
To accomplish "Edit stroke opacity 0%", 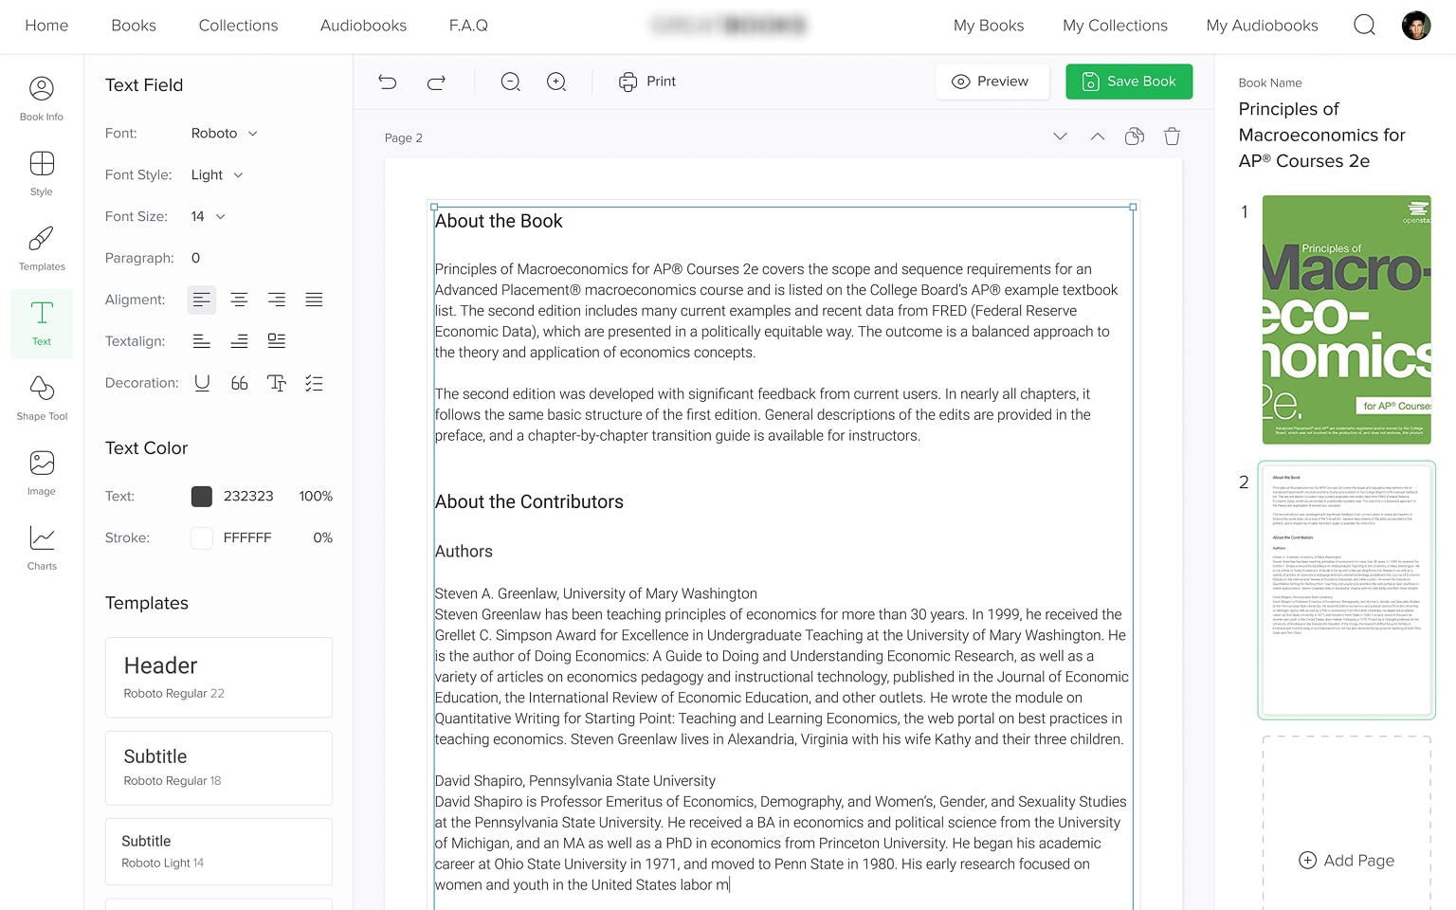I will point(322,537).
